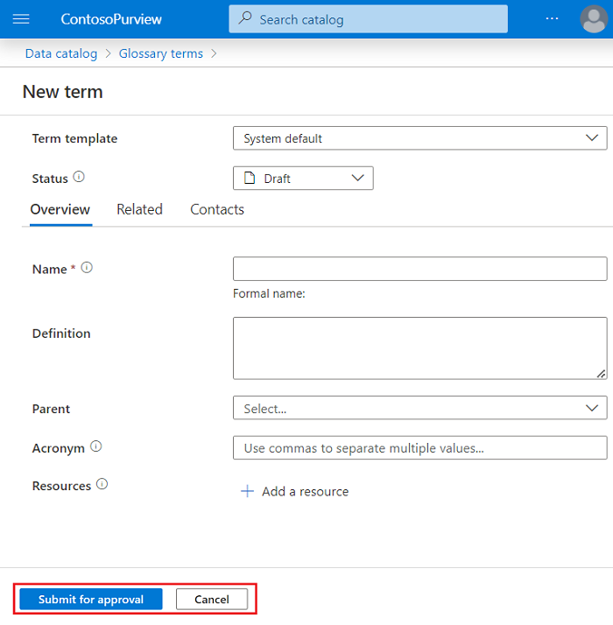Image resolution: width=613 pixels, height=625 pixels.
Task: Go to Data catalog breadcrumb
Action: tap(61, 53)
